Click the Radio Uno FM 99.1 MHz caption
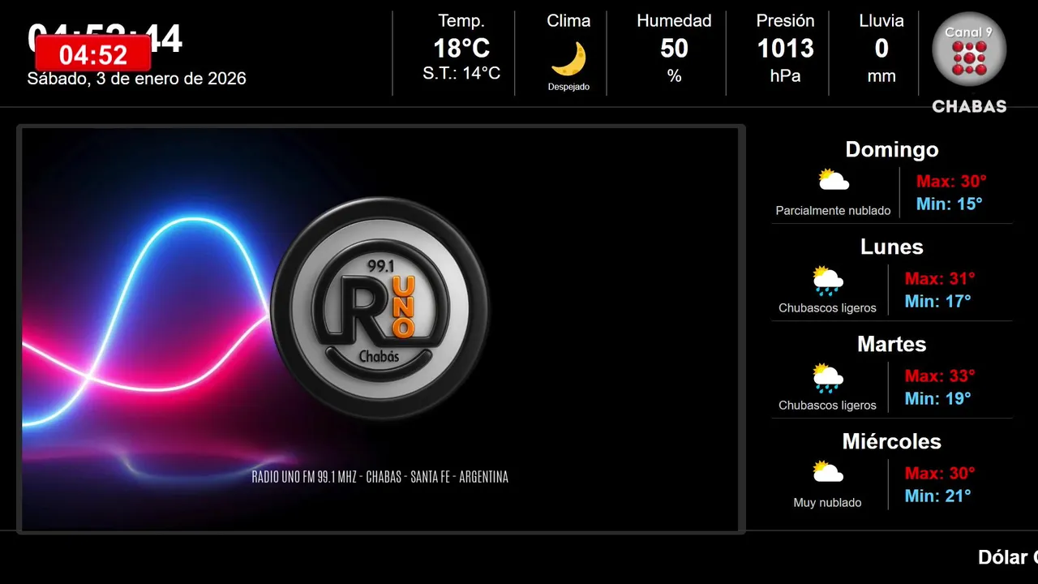The height and width of the screenshot is (584, 1038). 380,477
